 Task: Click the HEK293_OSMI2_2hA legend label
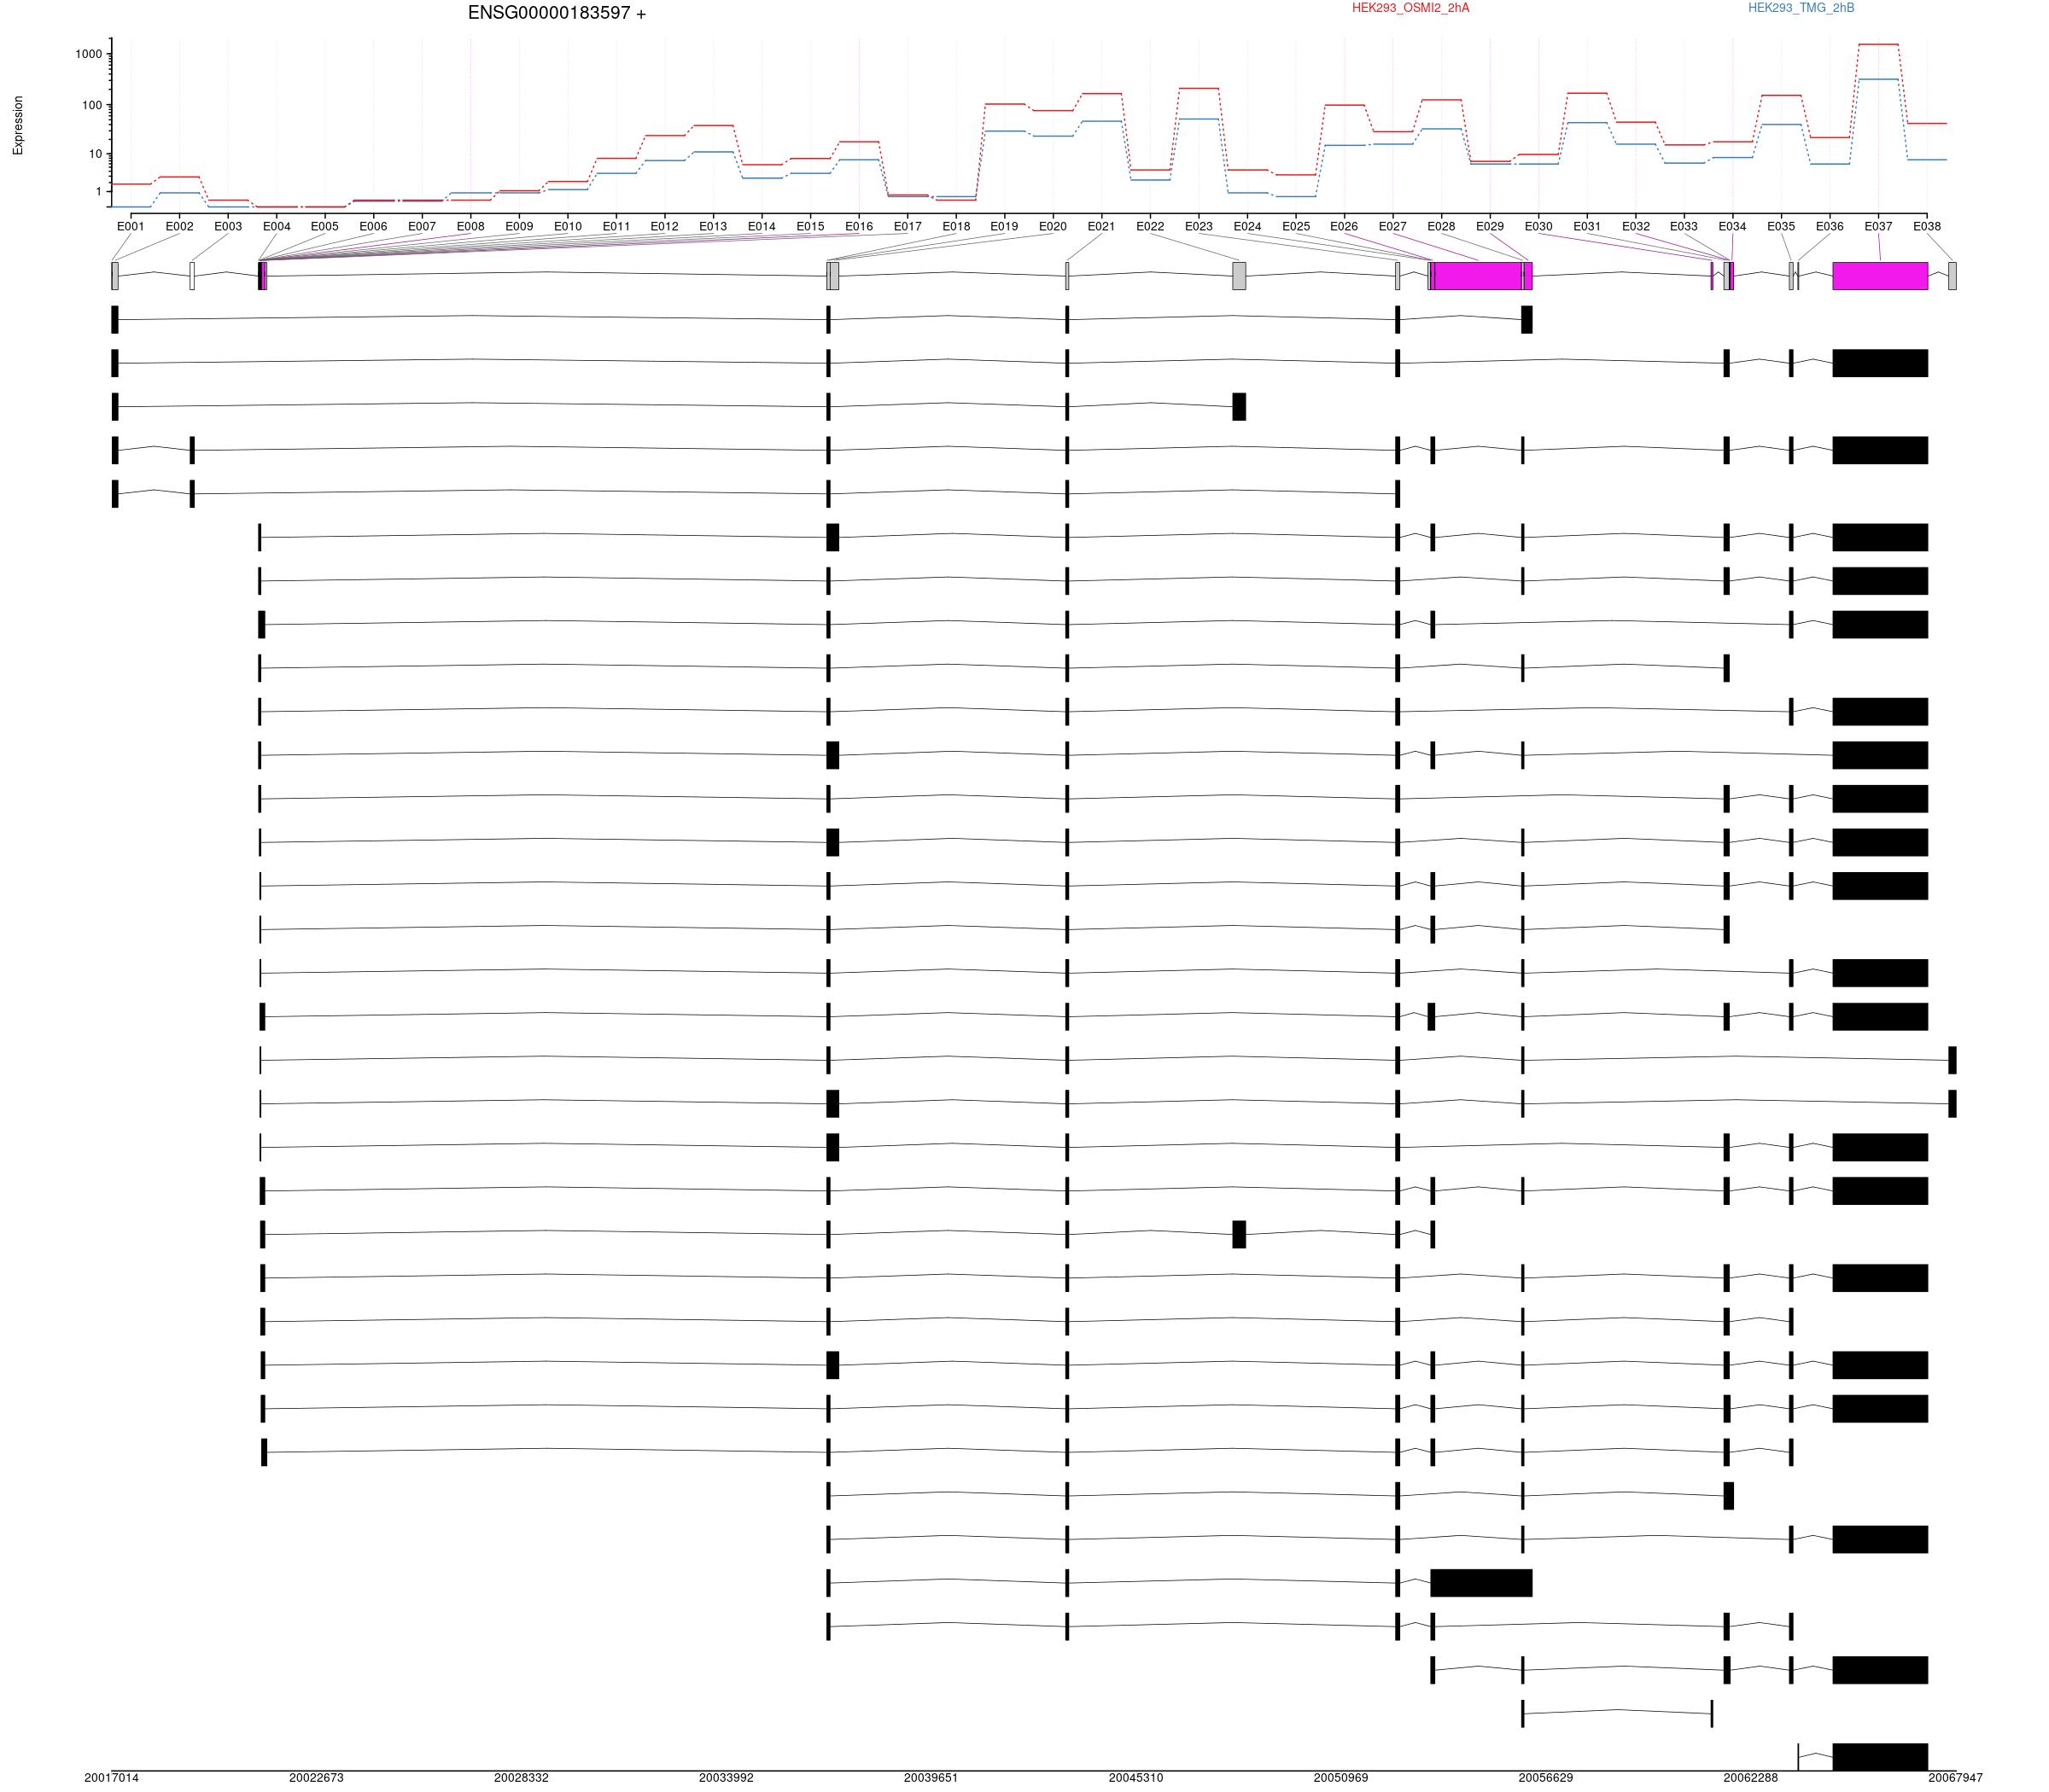pyautogui.click(x=1410, y=8)
